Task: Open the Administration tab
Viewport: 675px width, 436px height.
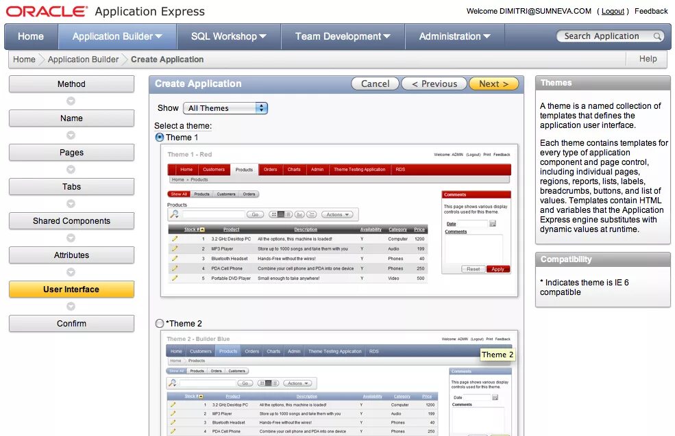Action: 454,36
